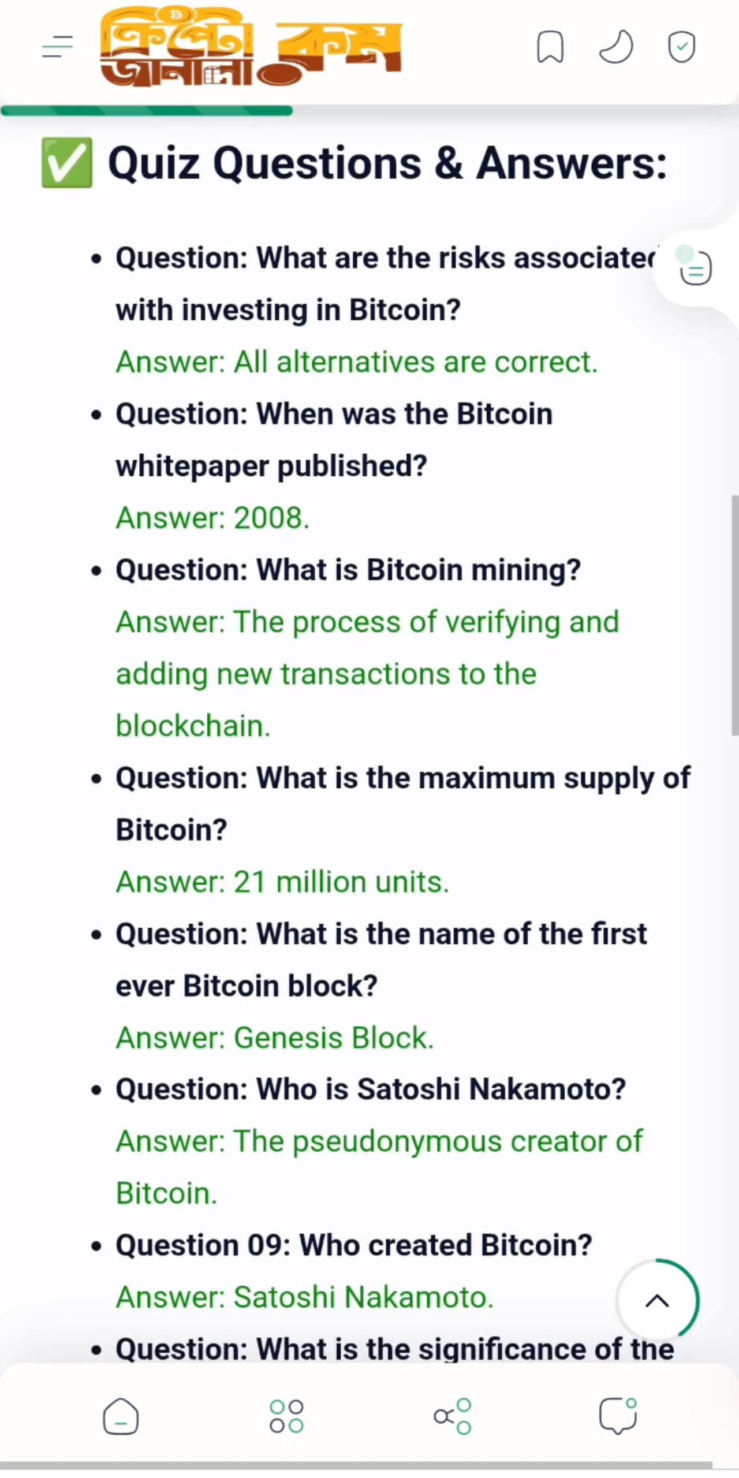
Task: Select the question 'Who is Satoshi Nakamoto?'
Action: [369, 1089]
